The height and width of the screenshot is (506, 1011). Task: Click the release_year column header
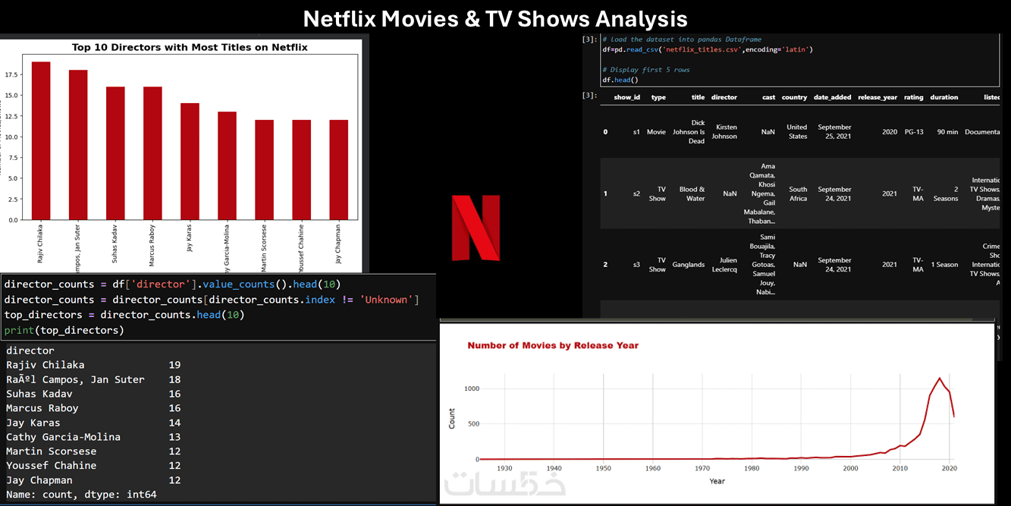click(878, 97)
